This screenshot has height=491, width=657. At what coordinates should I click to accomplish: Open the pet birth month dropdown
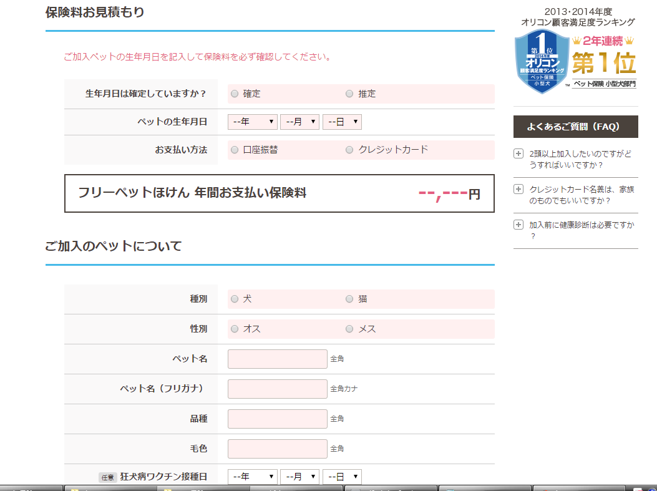299,122
